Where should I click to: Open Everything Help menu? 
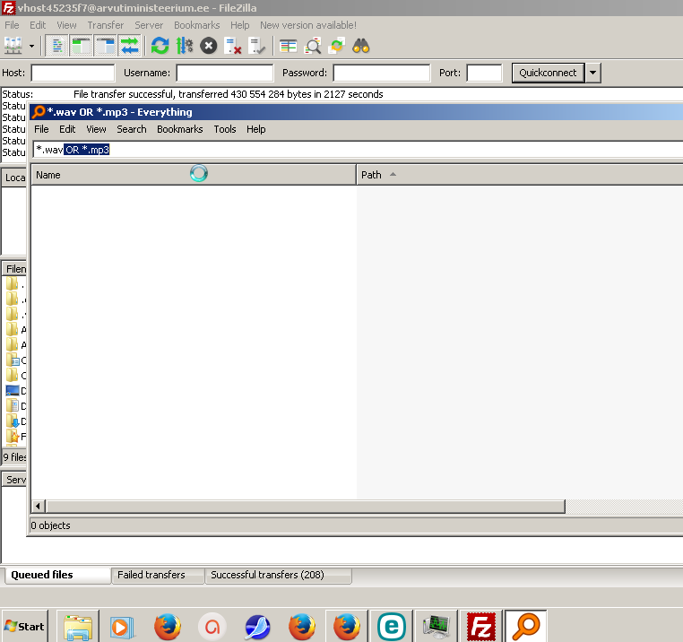point(256,129)
